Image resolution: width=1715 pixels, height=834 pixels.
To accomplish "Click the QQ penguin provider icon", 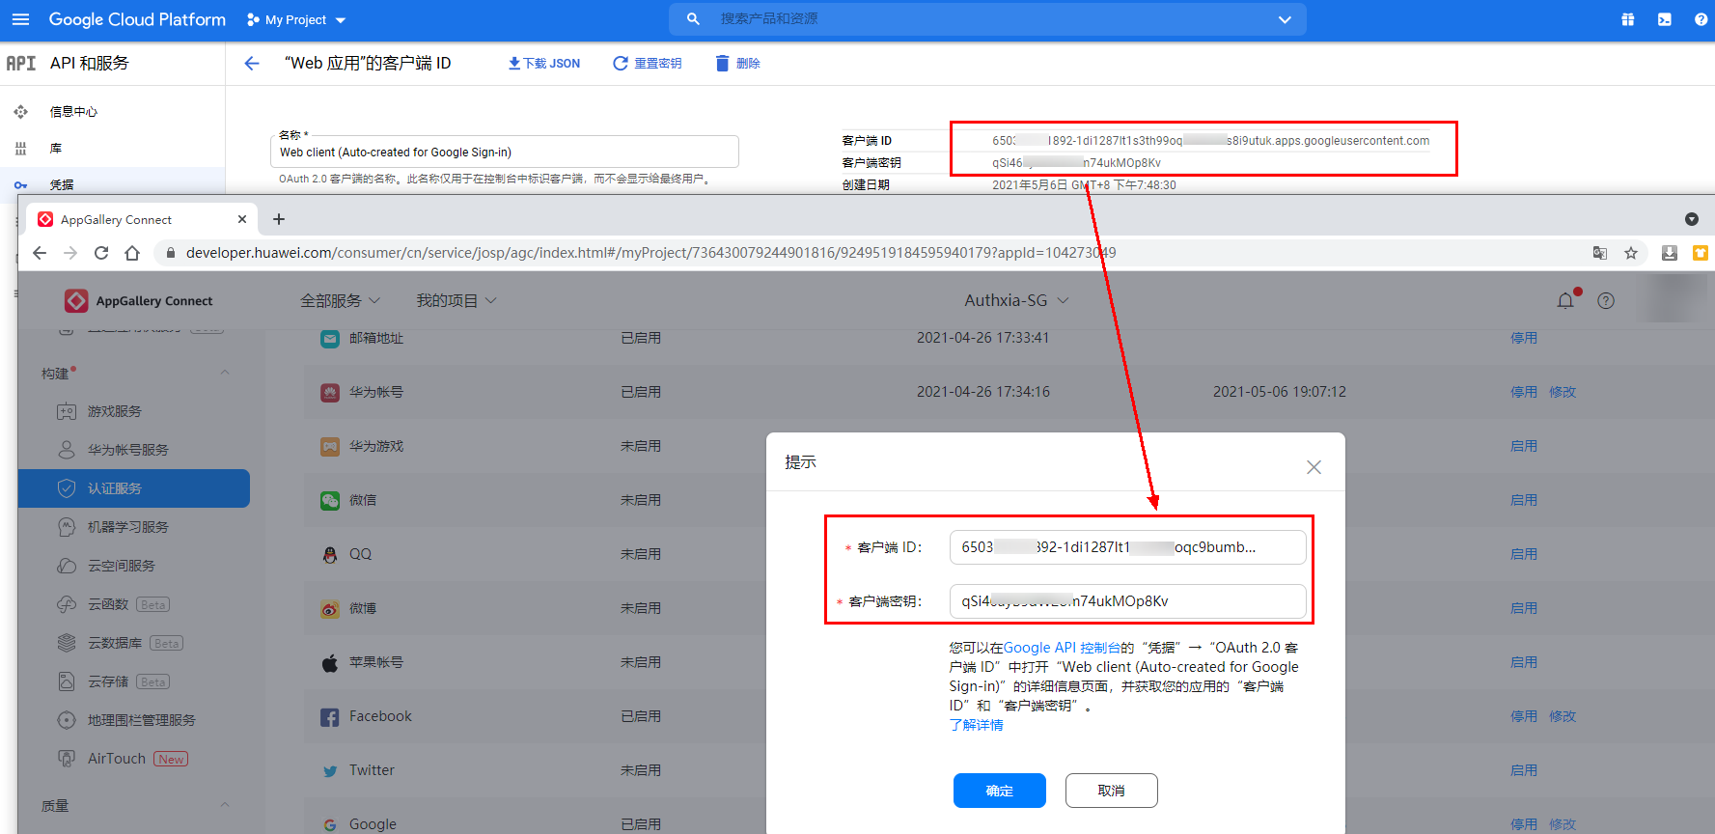I will 330,554.
